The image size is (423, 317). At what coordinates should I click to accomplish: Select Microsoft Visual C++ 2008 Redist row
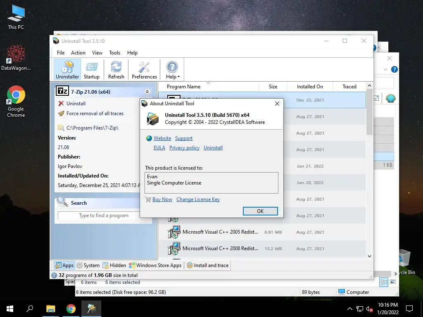[262, 248]
